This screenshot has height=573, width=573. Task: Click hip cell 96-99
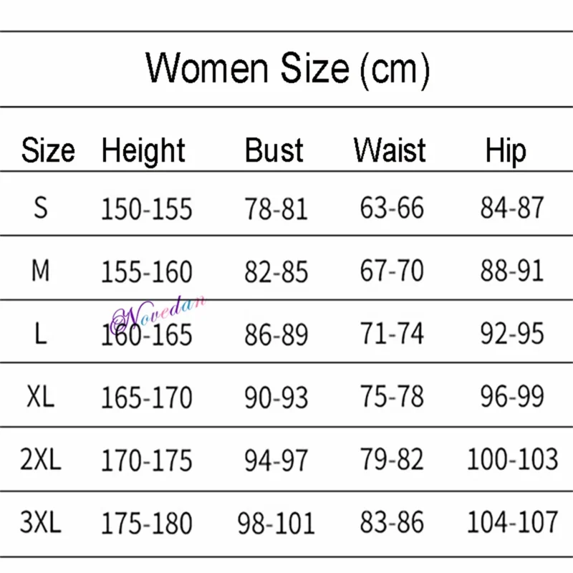point(512,397)
